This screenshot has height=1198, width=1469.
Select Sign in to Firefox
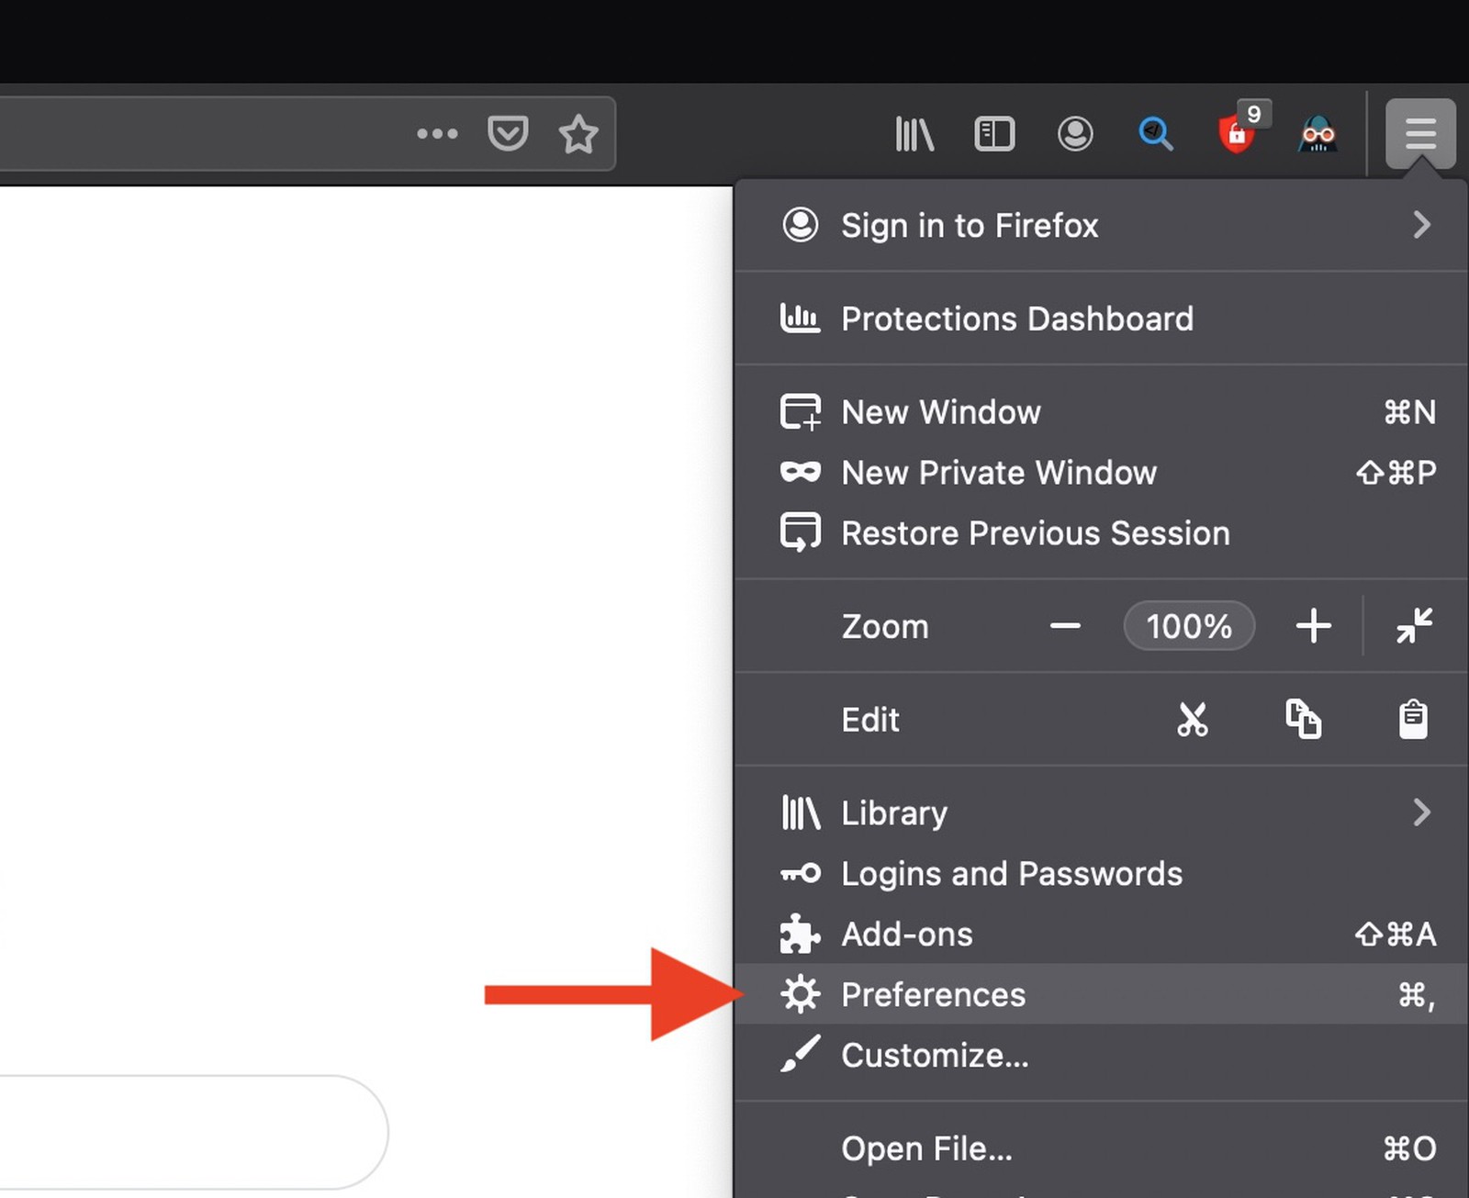1101,226
